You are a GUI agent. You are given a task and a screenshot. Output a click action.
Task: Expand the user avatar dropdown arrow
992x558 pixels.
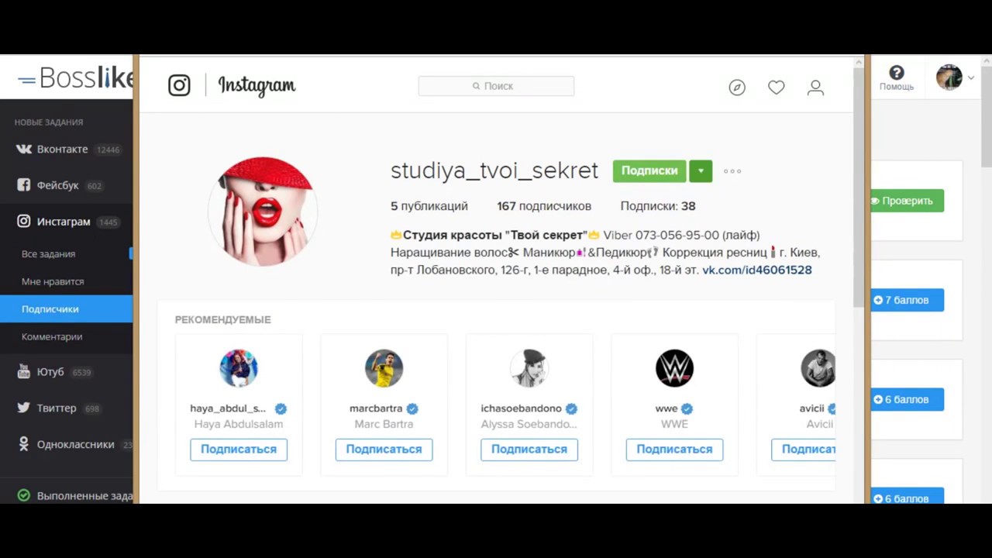pos(970,77)
